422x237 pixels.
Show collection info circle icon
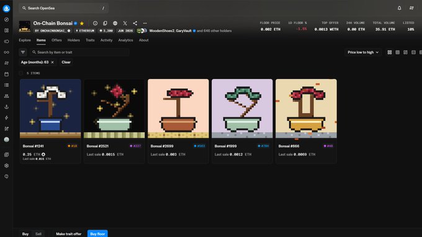96,24
